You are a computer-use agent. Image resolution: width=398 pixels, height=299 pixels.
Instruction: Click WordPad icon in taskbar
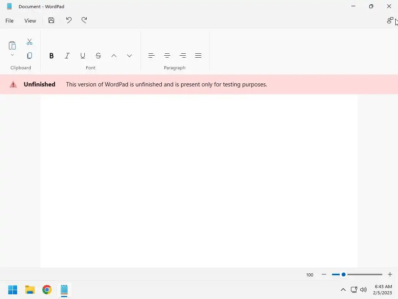[x=64, y=290]
